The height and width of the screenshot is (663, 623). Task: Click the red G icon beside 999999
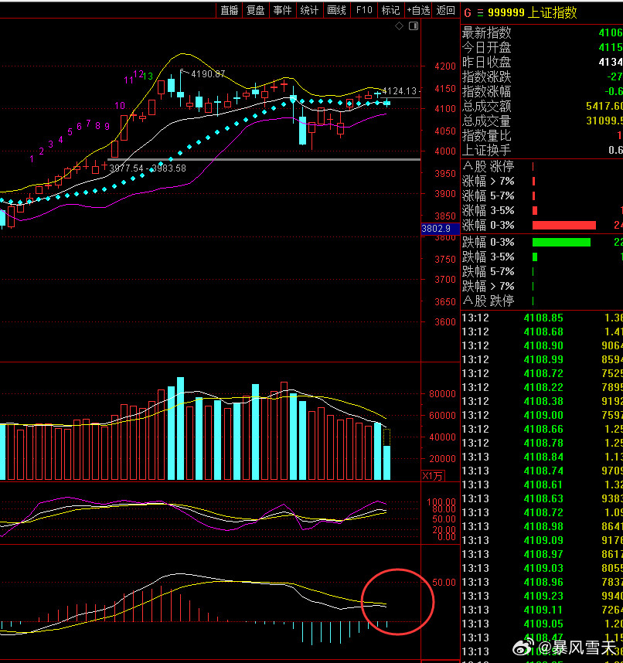click(x=468, y=13)
